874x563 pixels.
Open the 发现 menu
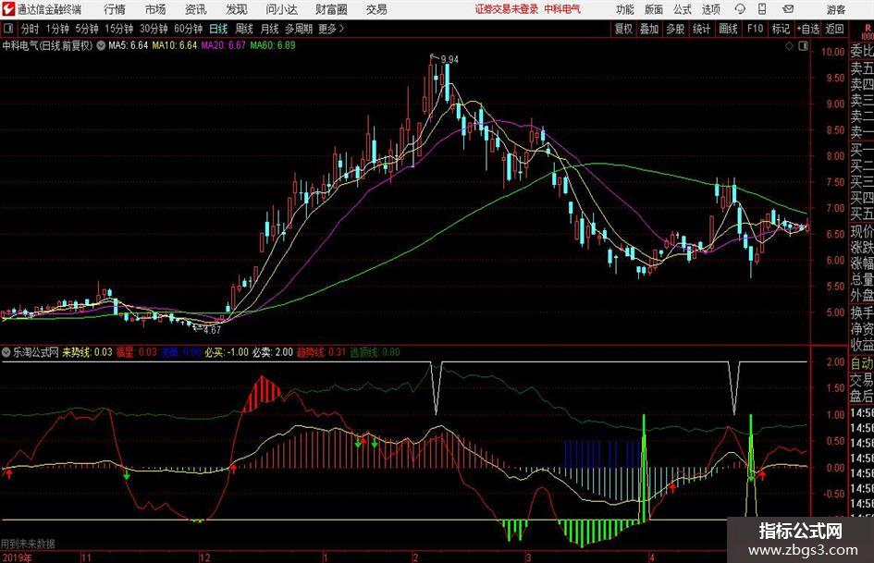(x=237, y=9)
